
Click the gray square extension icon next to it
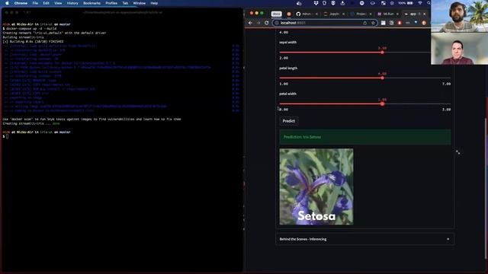point(391,23)
